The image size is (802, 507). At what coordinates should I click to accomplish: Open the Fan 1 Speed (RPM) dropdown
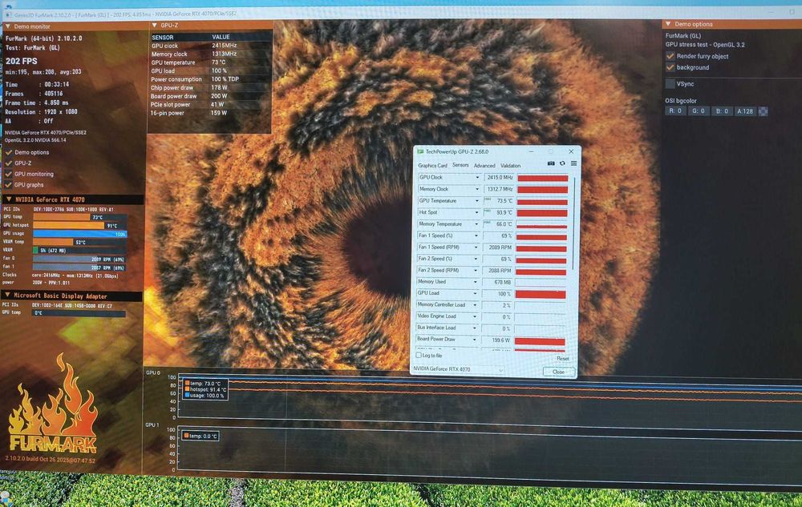(x=476, y=247)
